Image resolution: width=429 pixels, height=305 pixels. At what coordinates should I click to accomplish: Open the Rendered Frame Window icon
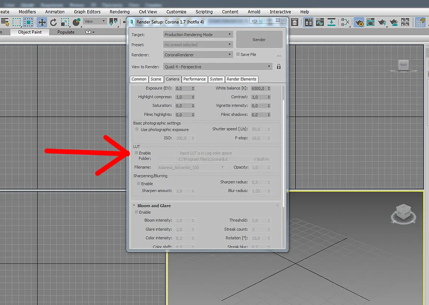370,22
